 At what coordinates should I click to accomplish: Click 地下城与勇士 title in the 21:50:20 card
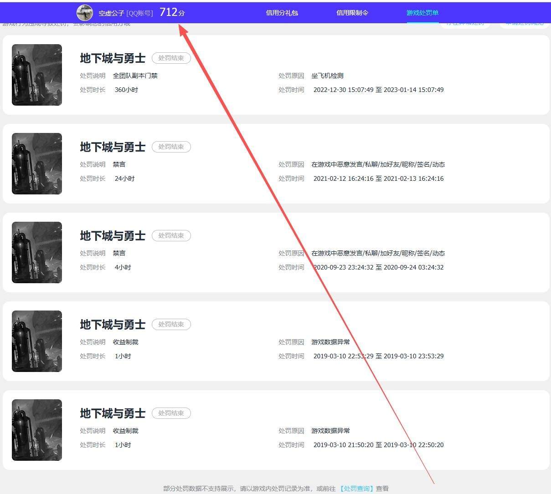113,413
